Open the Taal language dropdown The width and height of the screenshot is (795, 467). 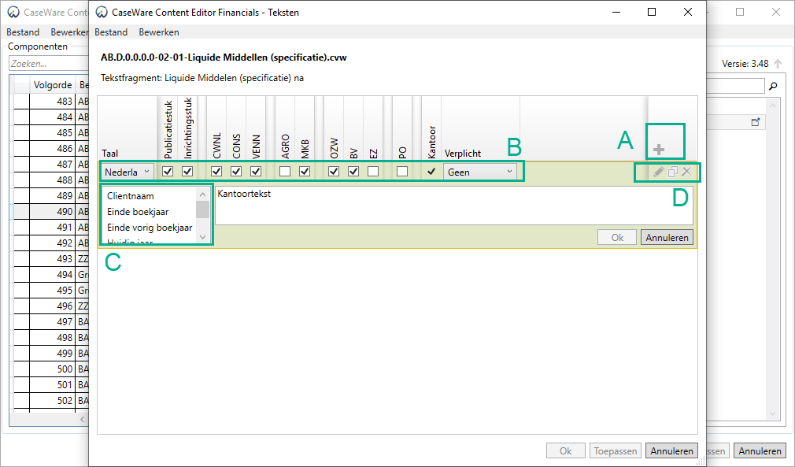pos(128,172)
